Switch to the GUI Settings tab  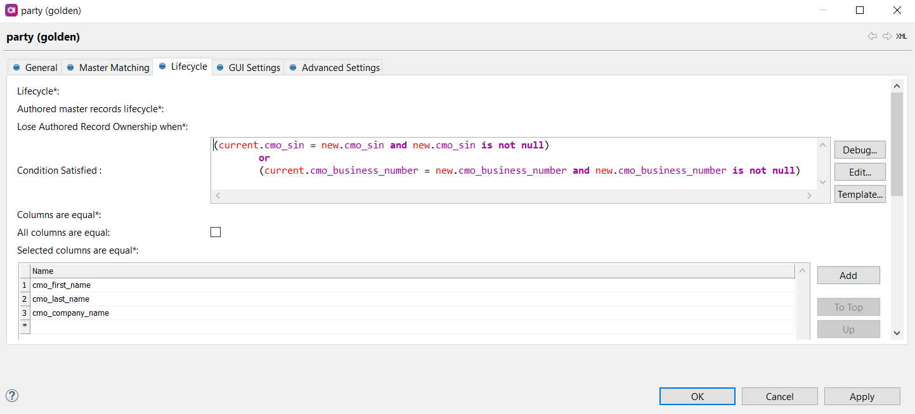pyautogui.click(x=248, y=67)
